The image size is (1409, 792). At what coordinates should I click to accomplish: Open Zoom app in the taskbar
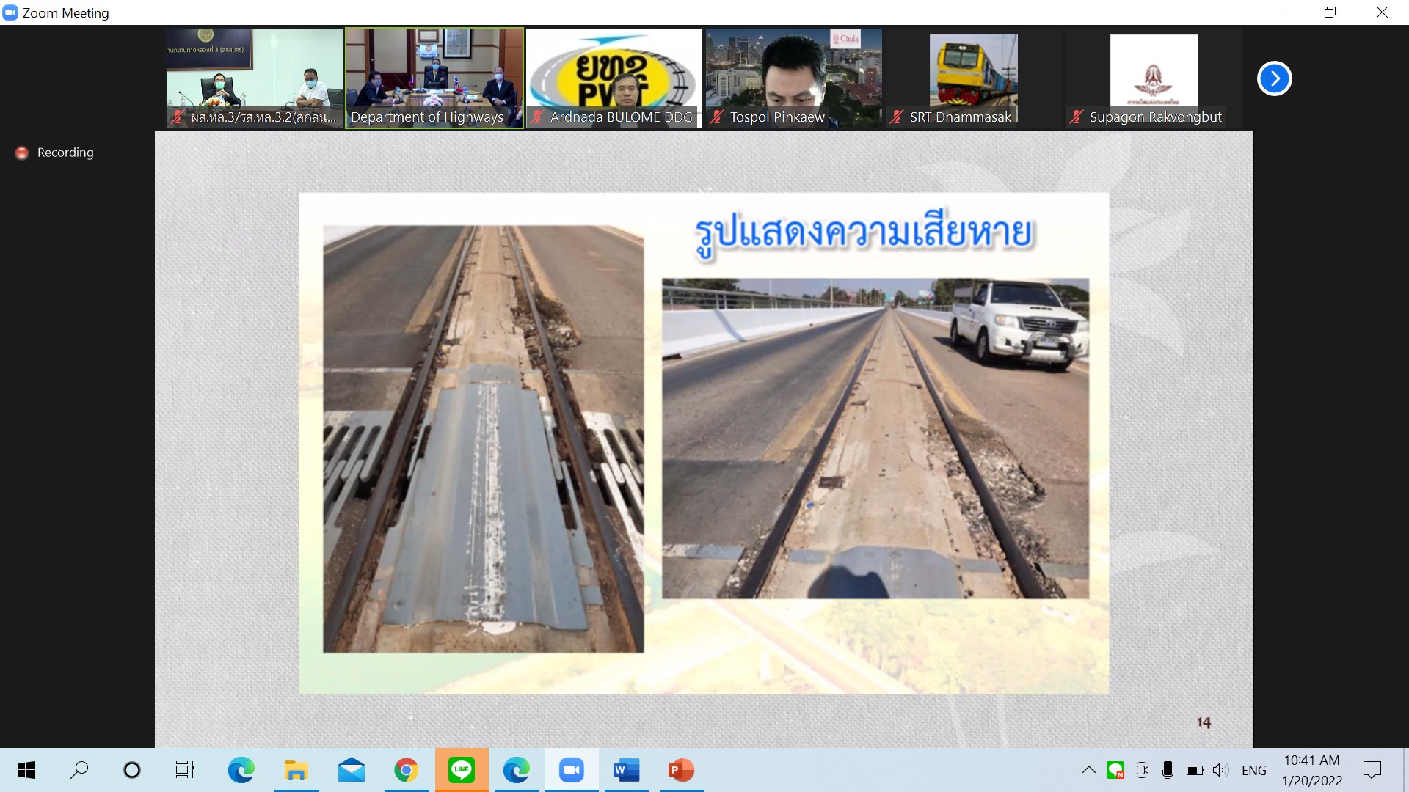(571, 770)
